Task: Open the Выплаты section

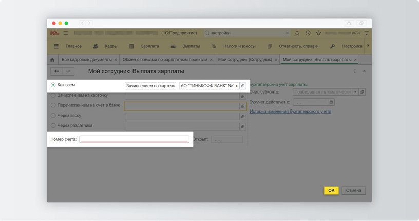Action: (191, 46)
